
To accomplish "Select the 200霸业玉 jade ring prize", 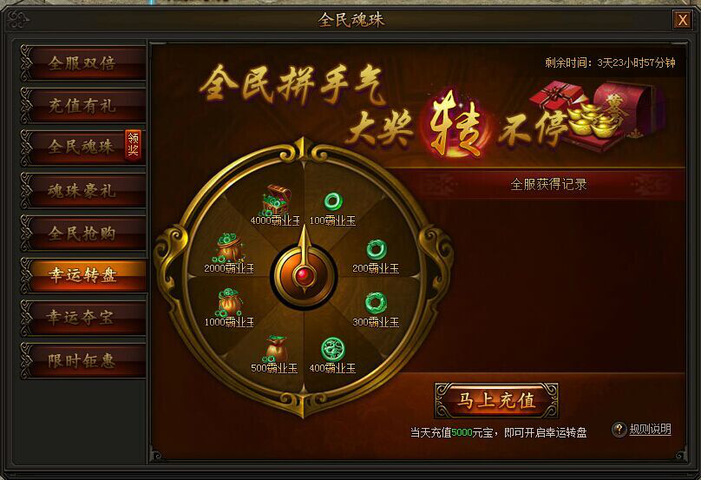I will [x=377, y=250].
